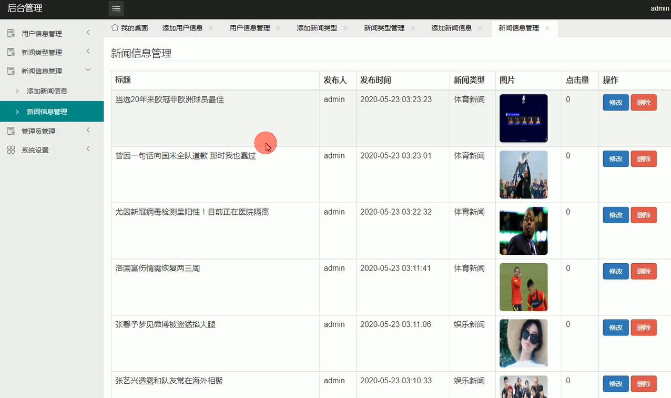Image resolution: width=671 pixels, height=398 pixels.
Task: Click title 张艺兴透露和队友常在海外相聚
Action: pyautogui.click(x=169, y=381)
